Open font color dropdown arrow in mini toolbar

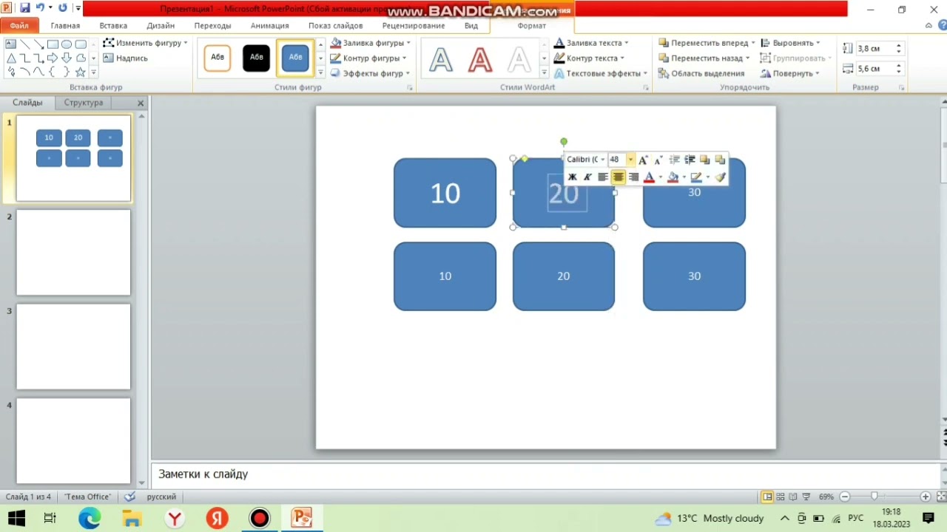coord(660,177)
